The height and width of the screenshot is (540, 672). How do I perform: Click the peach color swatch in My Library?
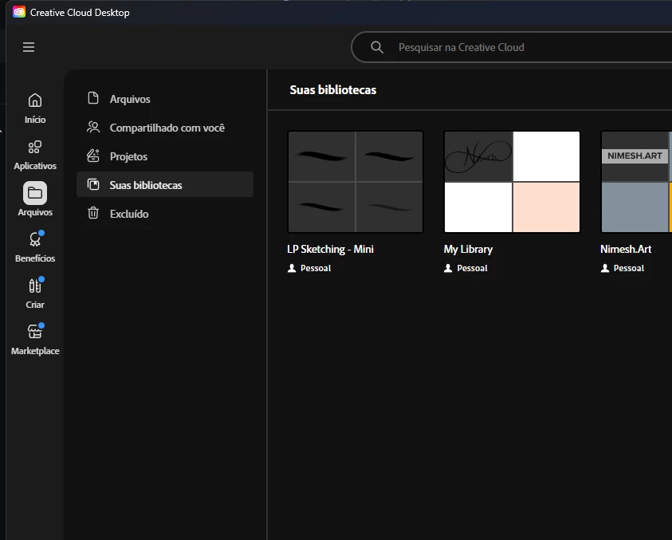pos(546,207)
